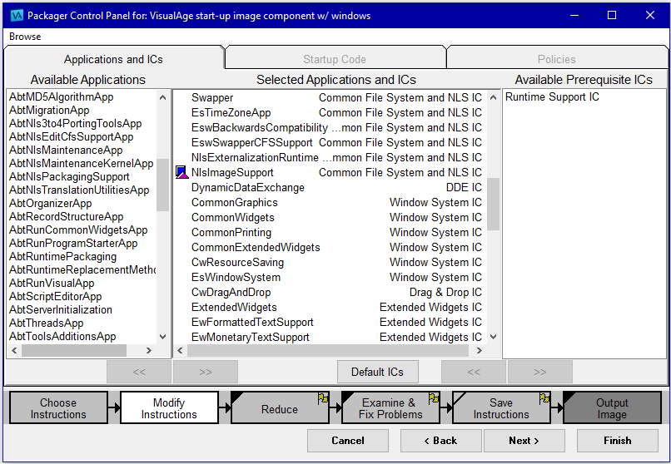Open the Browse menu
671x464 pixels.
[25, 37]
